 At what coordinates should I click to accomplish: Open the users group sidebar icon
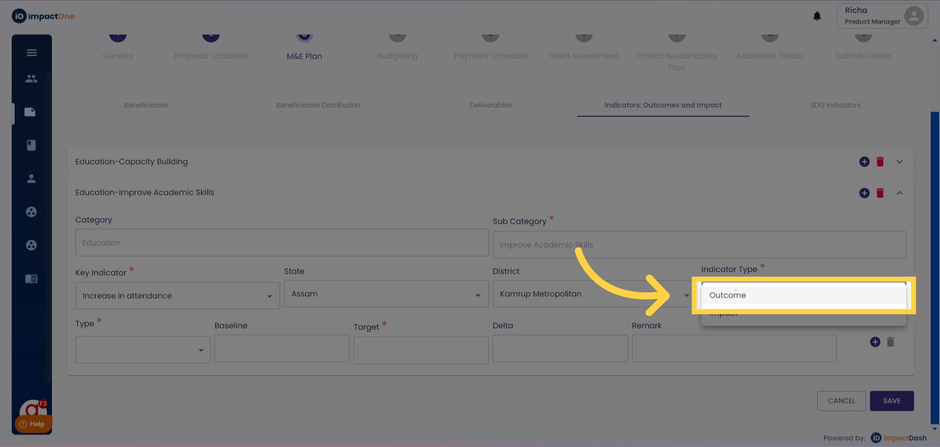(x=31, y=78)
